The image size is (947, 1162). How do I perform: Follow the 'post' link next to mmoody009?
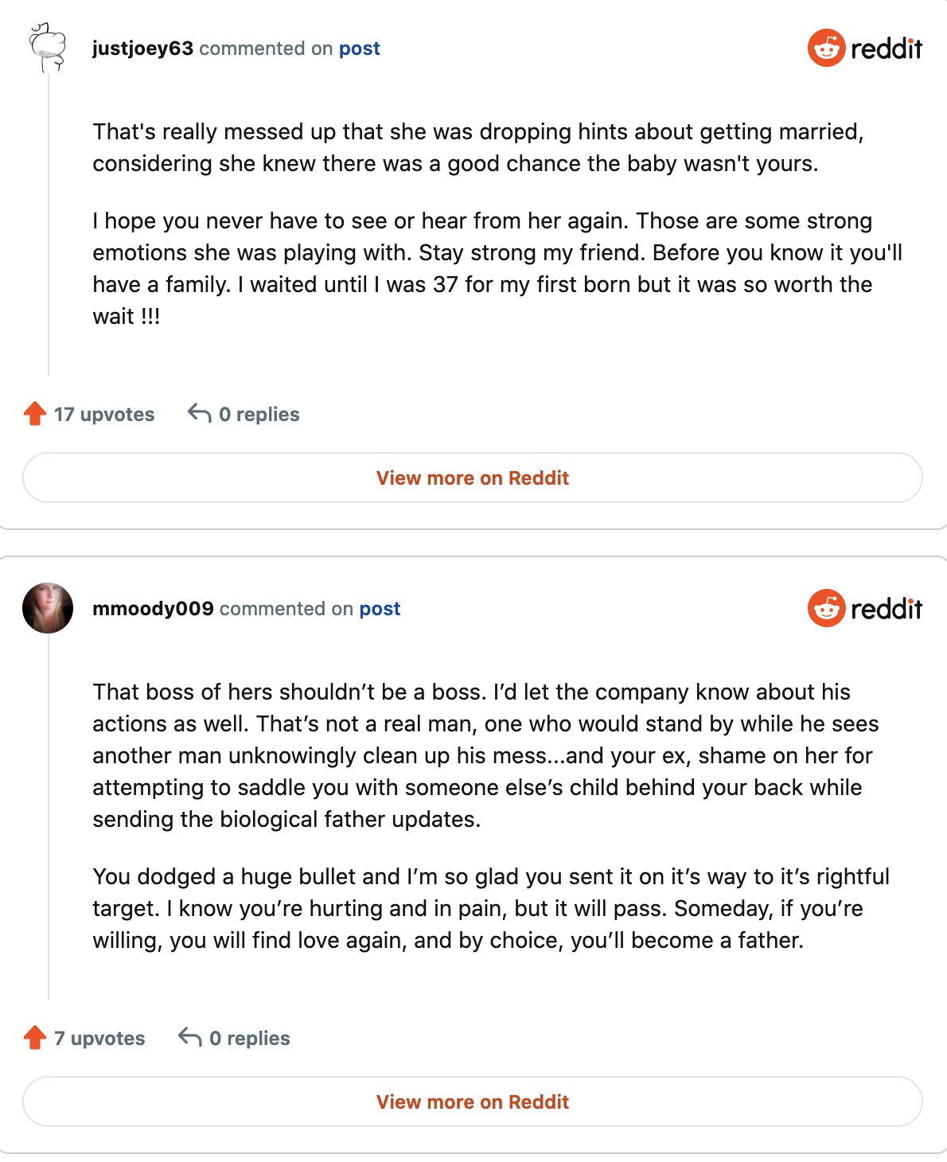coord(380,609)
